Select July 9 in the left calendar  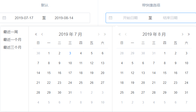coord(60,63)
